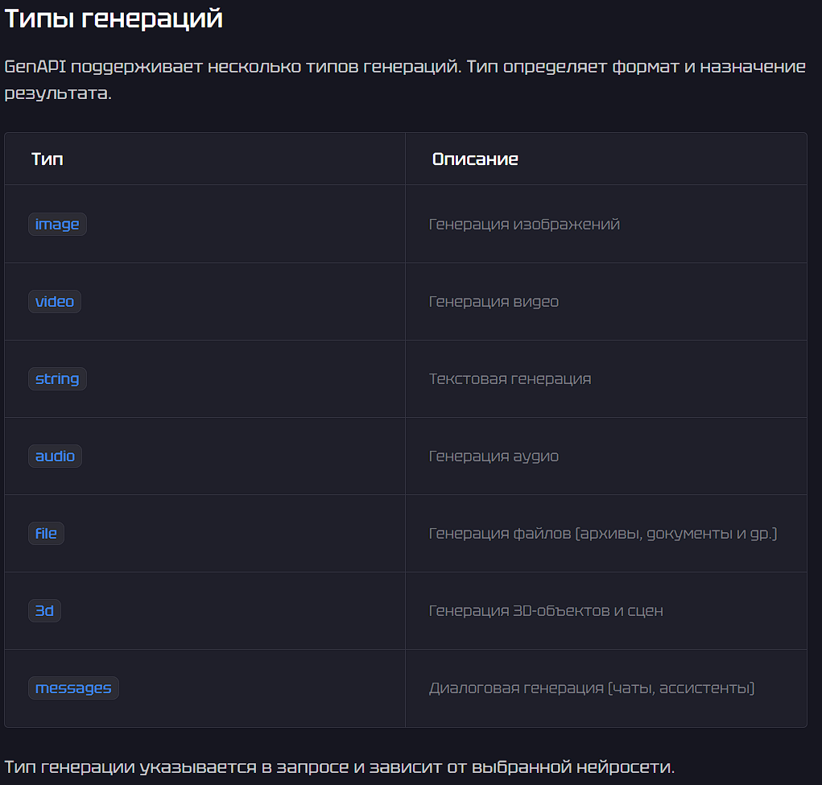Click the "Генерация 3D-объектов и сцен" description
The width and height of the screenshot is (822, 785).
click(x=546, y=611)
